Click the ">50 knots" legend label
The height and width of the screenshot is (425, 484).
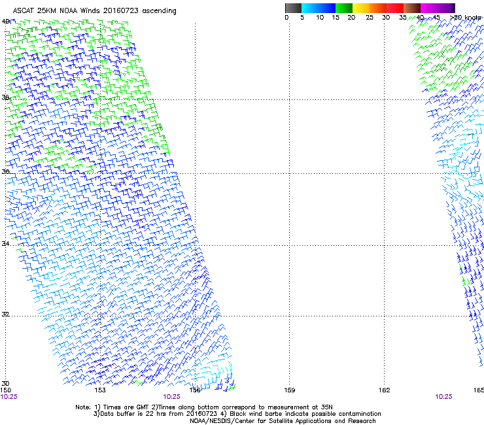pyautogui.click(x=465, y=18)
